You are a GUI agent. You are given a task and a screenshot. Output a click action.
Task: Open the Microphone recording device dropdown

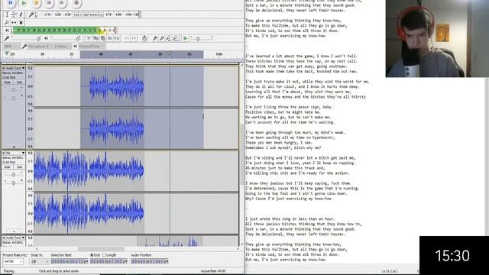tap(39, 46)
